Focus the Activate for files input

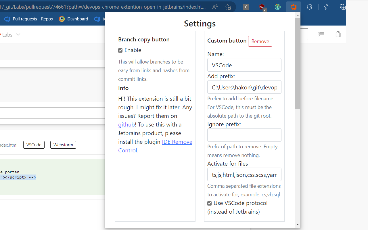(x=244, y=175)
